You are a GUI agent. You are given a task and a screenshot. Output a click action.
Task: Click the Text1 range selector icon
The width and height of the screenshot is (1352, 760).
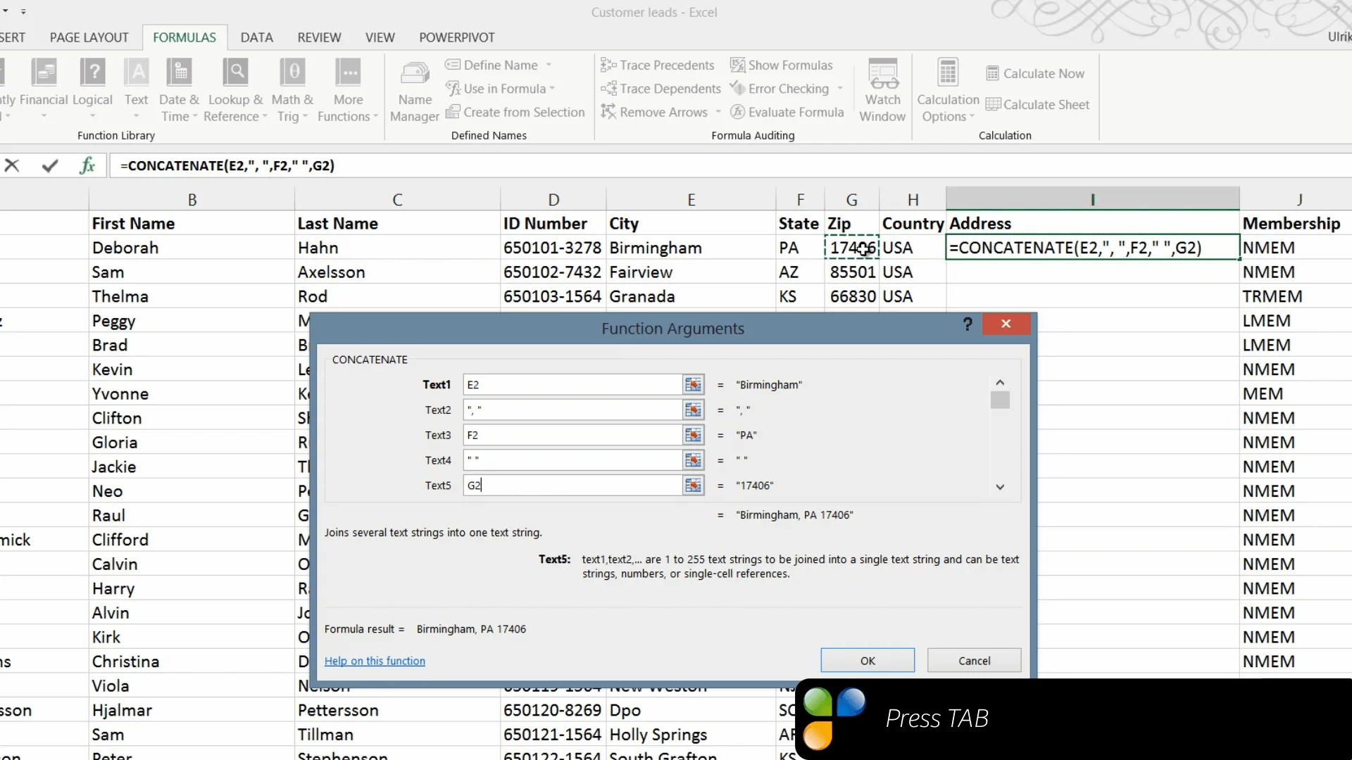693,385
